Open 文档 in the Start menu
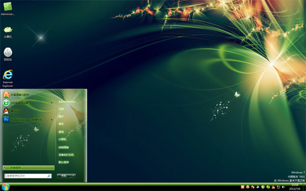Image resolution: width=306 pixels, height=191 pixels. (x=61, y=109)
